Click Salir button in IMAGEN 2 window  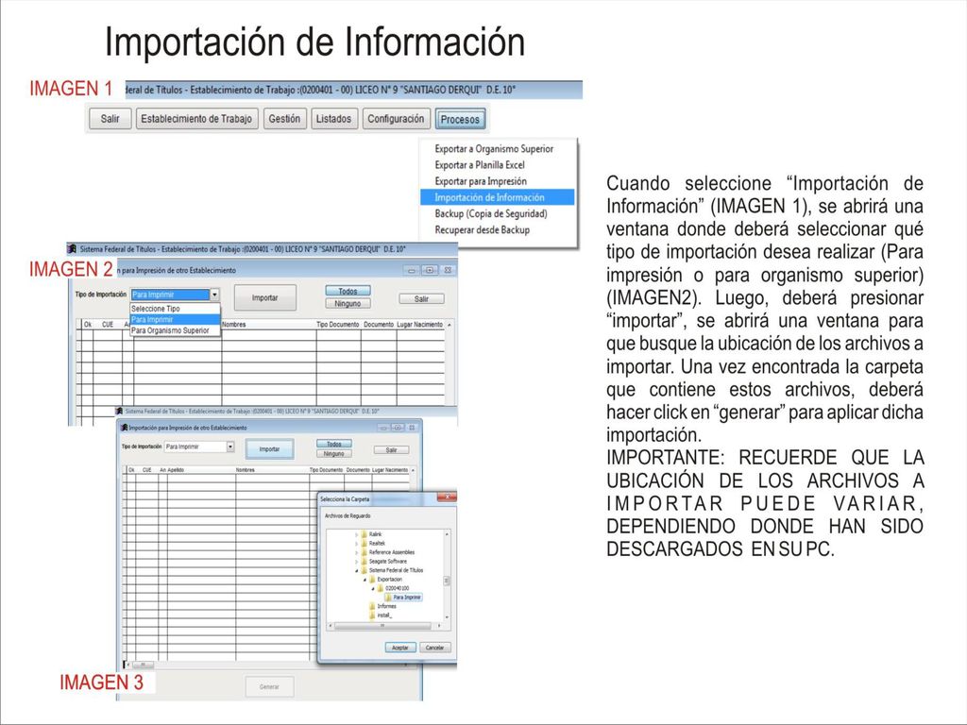[421, 299]
